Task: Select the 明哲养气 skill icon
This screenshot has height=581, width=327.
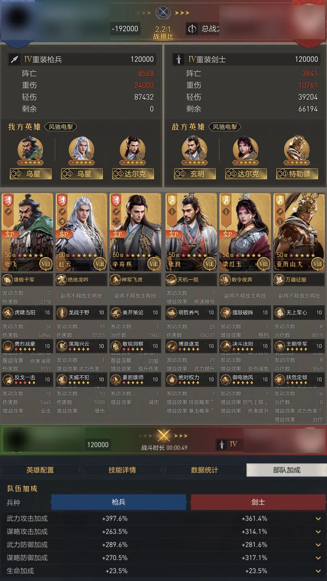Action: 172,312
